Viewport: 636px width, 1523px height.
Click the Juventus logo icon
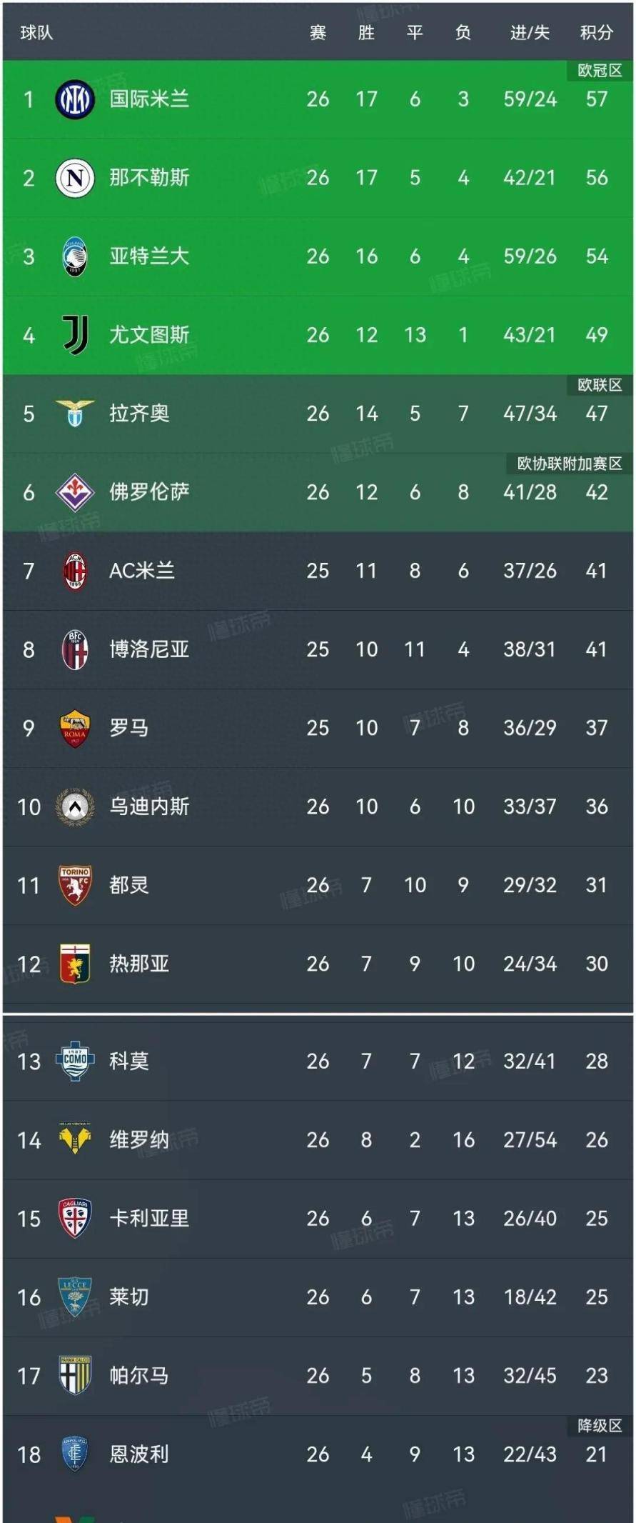[75, 335]
